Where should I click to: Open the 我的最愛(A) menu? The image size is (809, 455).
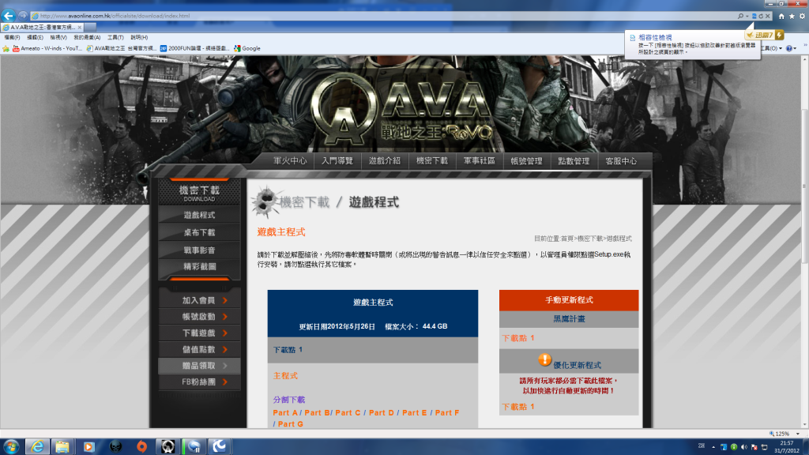(x=87, y=38)
